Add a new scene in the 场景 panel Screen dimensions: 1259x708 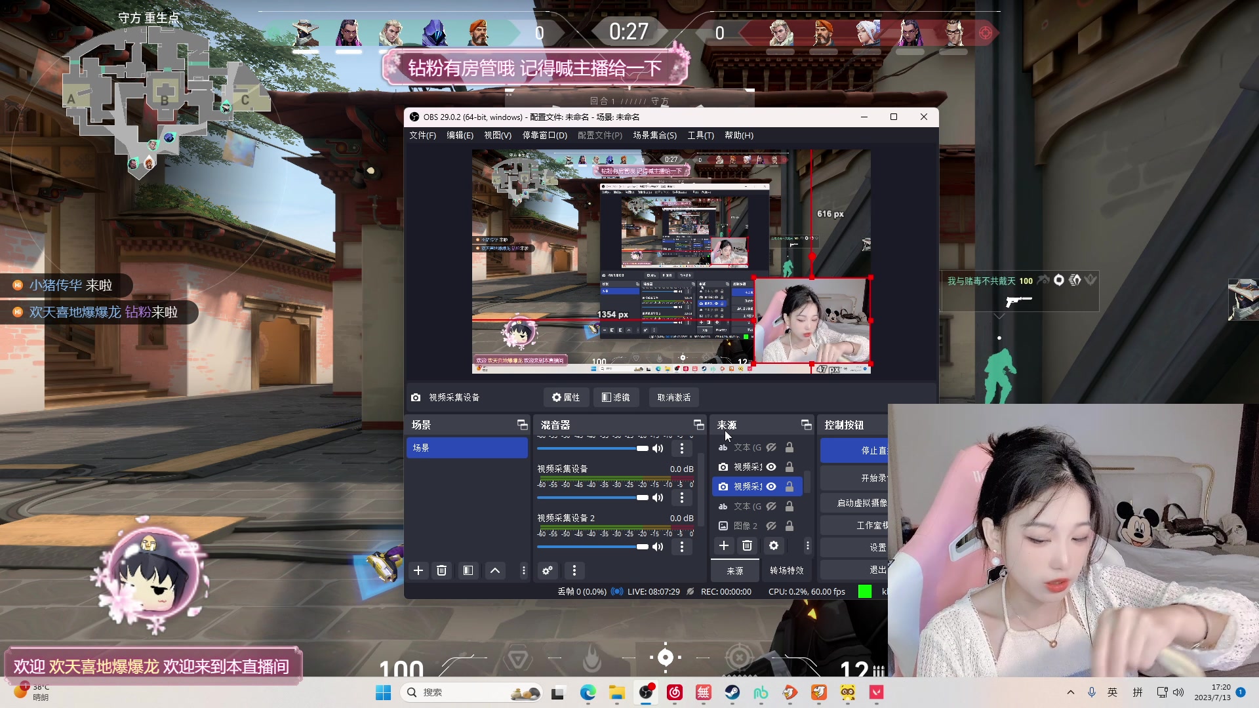click(x=418, y=570)
